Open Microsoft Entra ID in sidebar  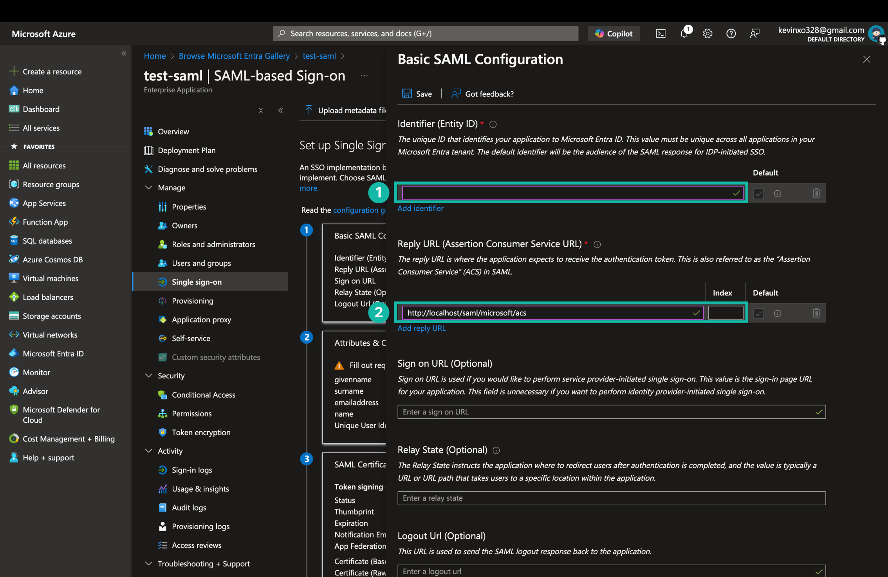point(53,354)
